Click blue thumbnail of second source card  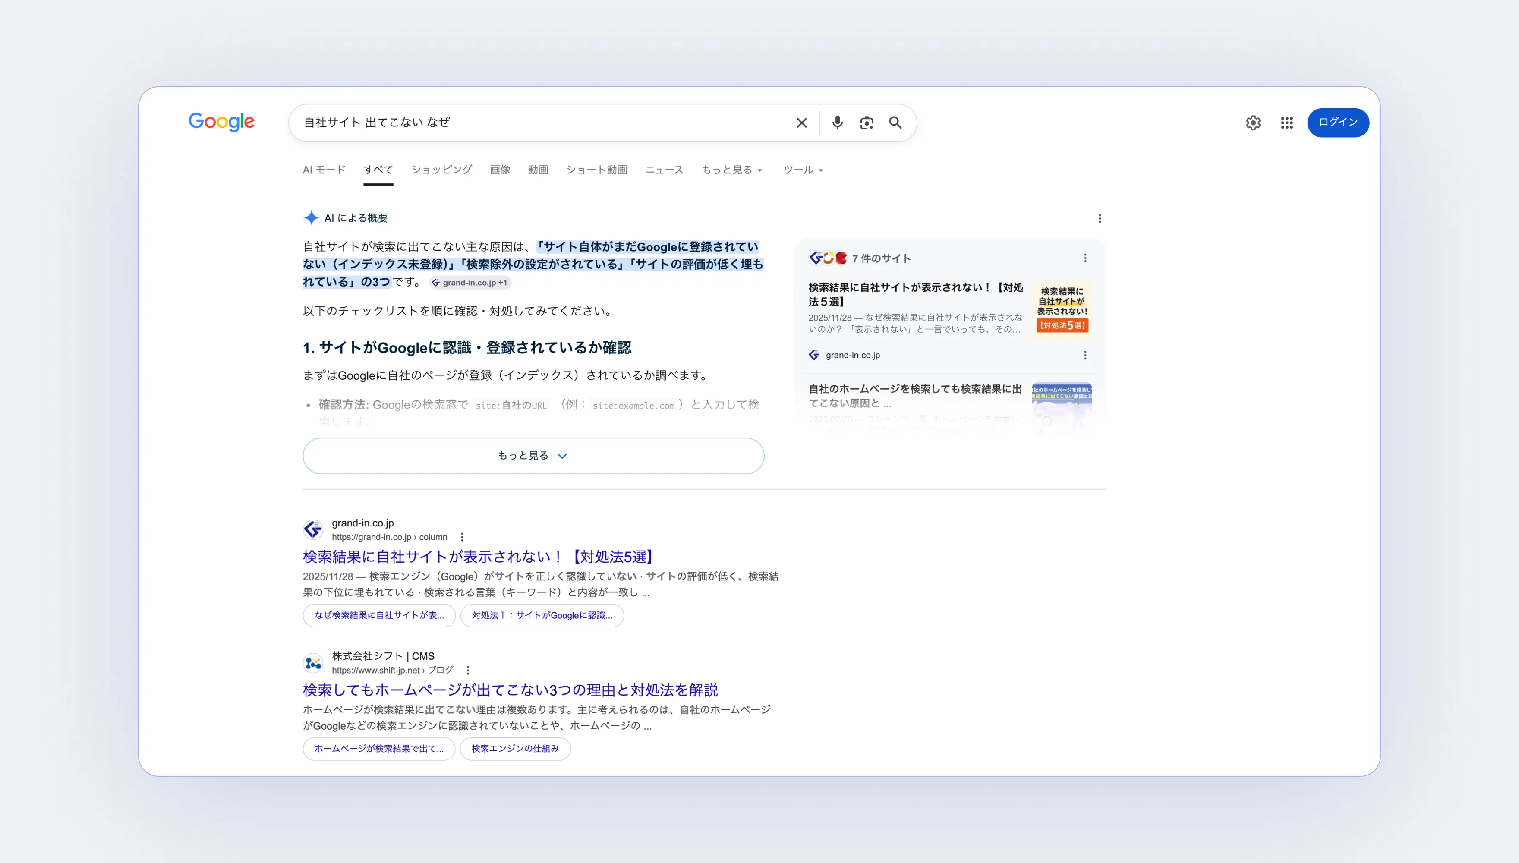[x=1062, y=409]
